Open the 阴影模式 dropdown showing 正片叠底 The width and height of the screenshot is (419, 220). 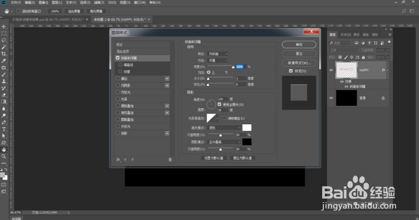pyautogui.click(x=224, y=142)
